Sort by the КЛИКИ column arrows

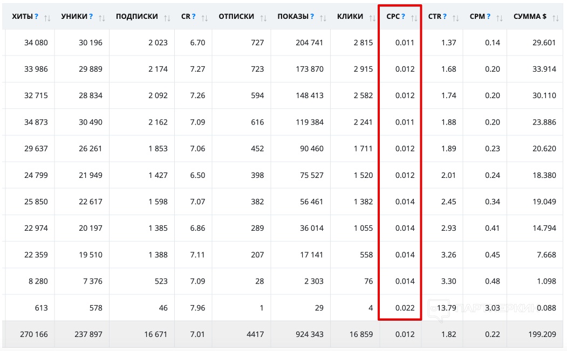tap(372, 18)
